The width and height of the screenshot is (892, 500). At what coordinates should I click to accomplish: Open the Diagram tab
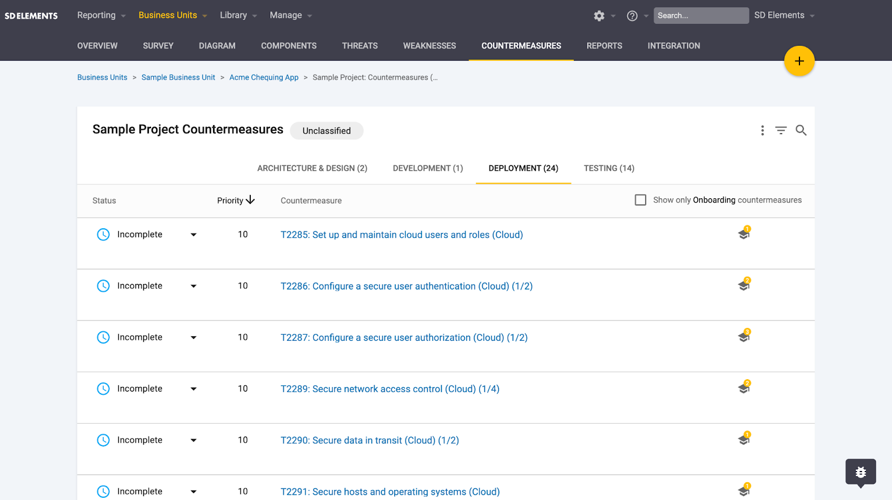tap(217, 46)
